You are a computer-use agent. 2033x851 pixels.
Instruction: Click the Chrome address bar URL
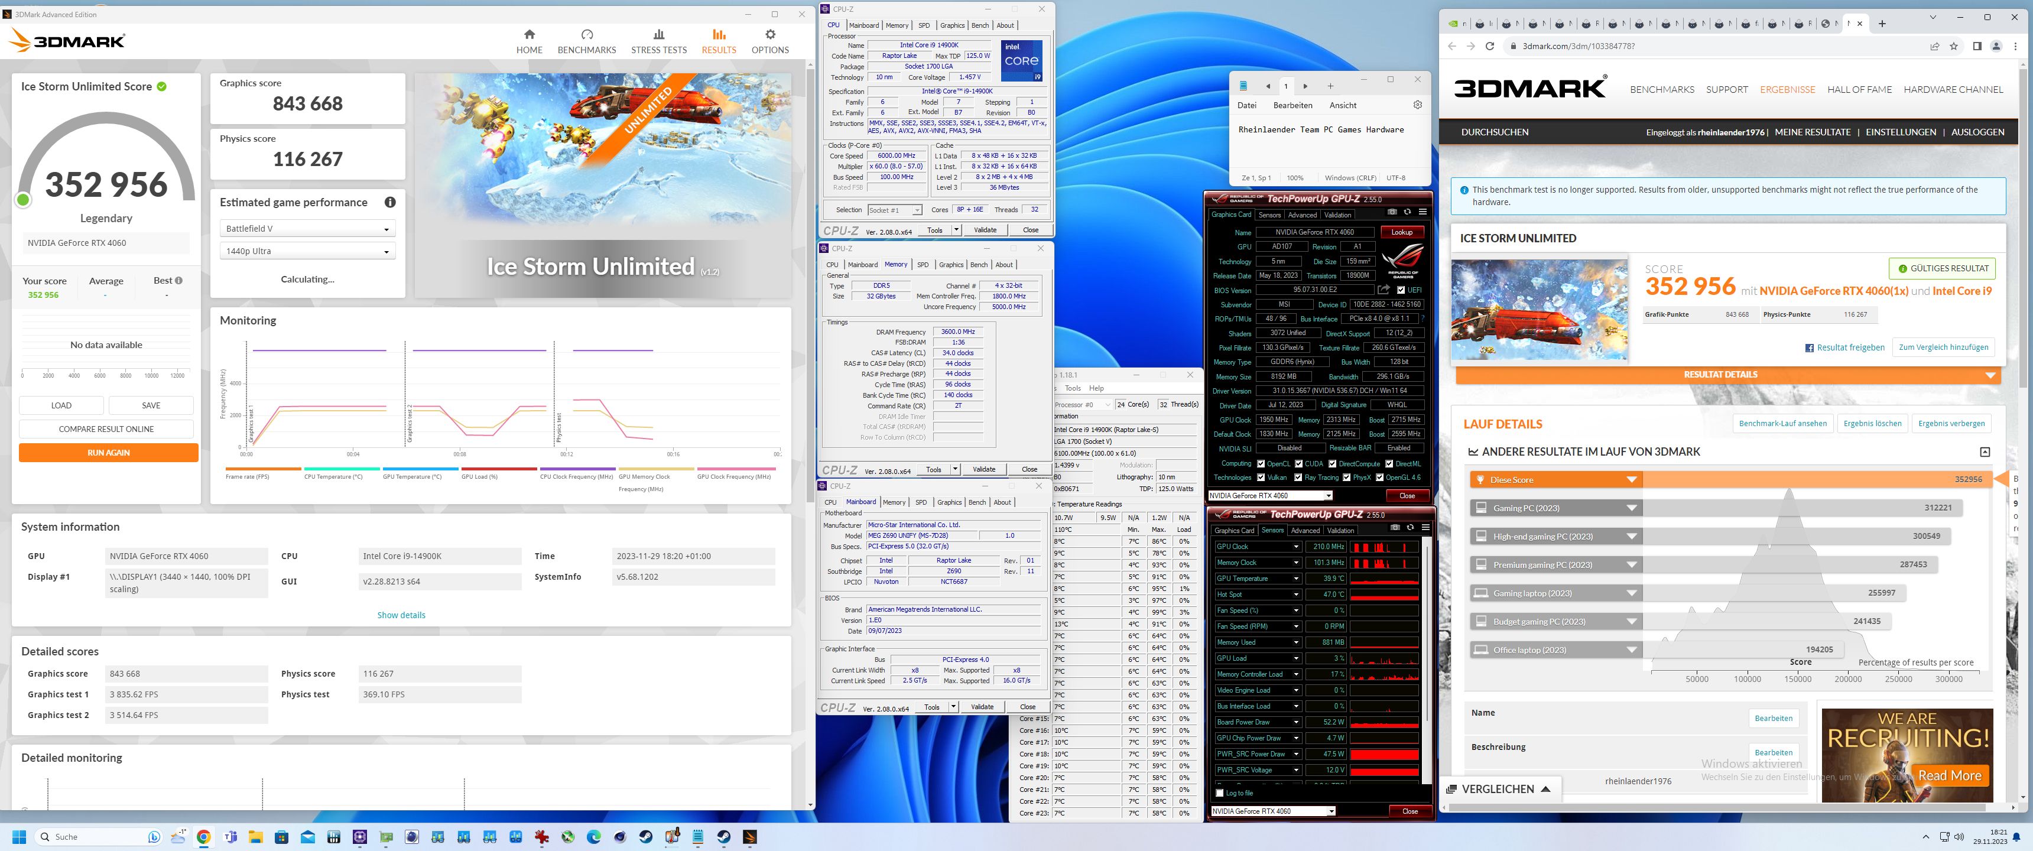(x=1579, y=46)
